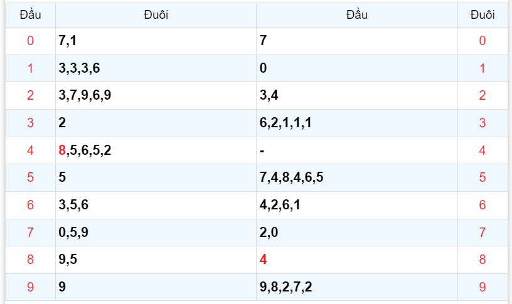This screenshot has height=304, width=512.
Task: Click the rightmost 'Đuôi' column header
Action: (482, 14)
